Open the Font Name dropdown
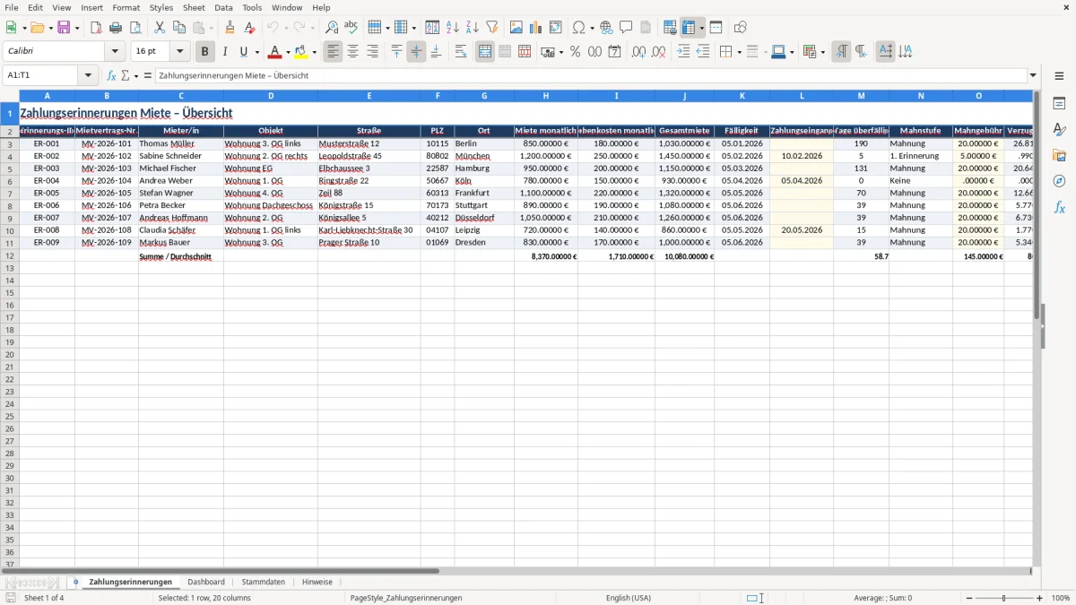 pos(115,52)
